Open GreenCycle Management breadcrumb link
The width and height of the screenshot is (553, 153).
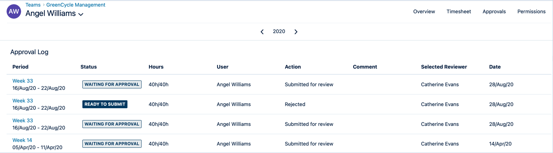click(x=76, y=5)
